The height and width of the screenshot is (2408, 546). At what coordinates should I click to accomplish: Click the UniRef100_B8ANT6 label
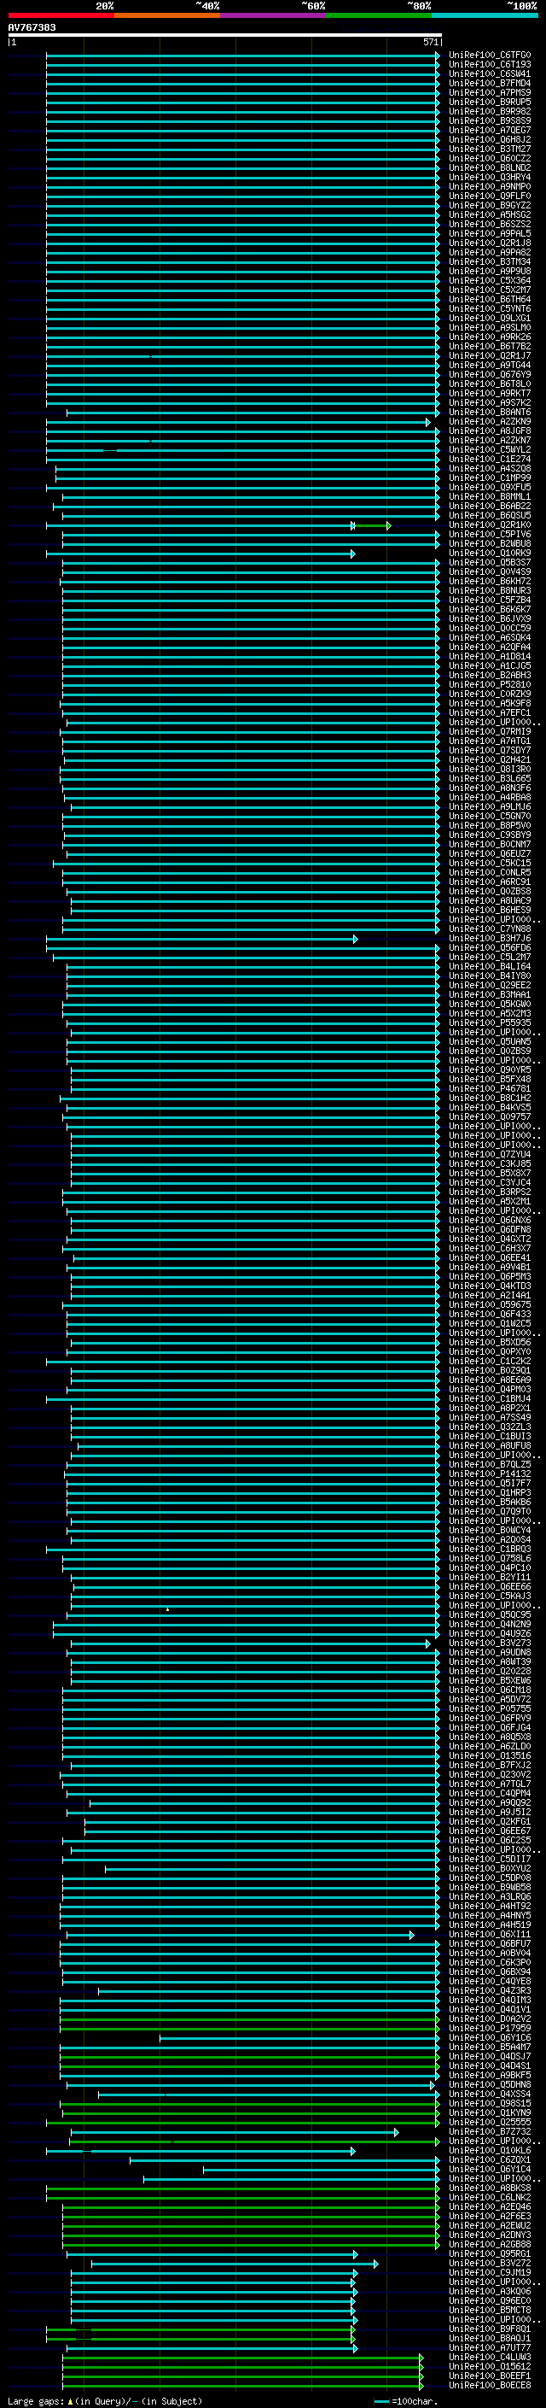[490, 413]
